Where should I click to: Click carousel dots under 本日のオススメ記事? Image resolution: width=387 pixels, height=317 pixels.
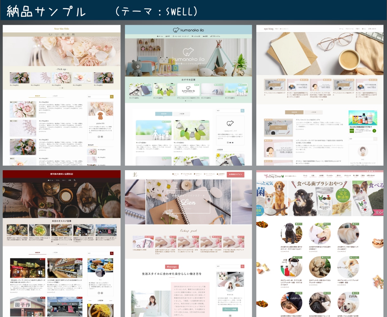[x=62, y=244]
